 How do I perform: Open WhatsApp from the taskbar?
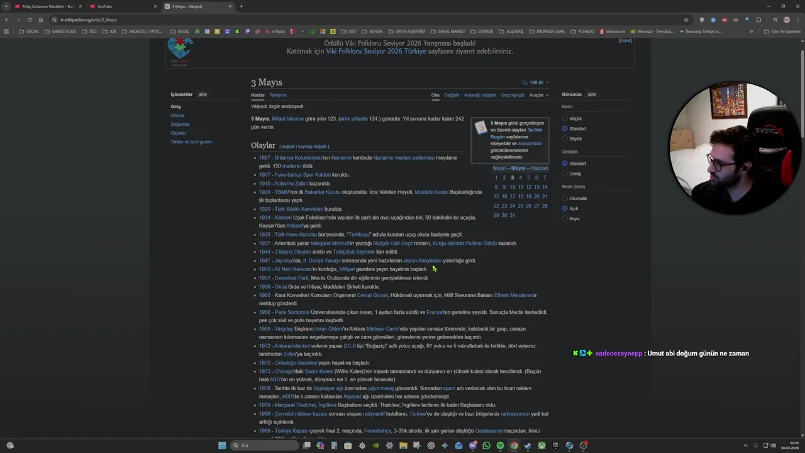point(486,445)
